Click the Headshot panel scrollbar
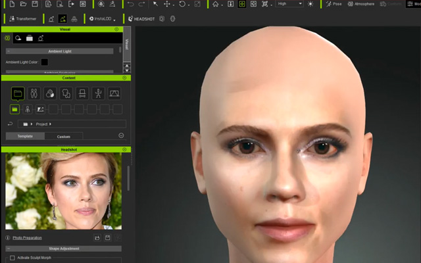This screenshot has height=263, width=421. 128,178
